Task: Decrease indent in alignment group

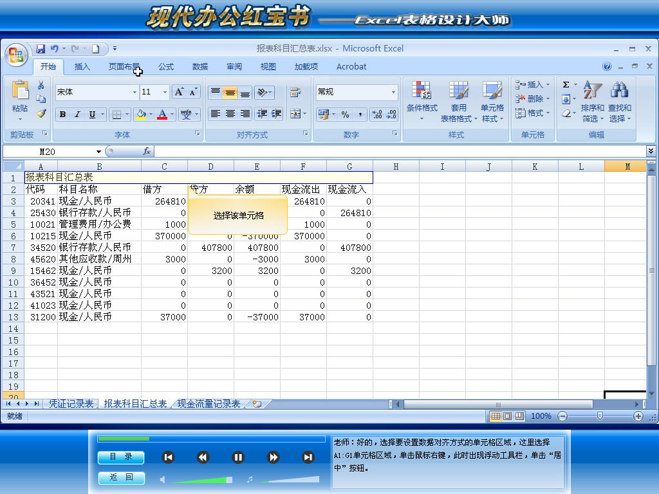Action: click(x=262, y=113)
